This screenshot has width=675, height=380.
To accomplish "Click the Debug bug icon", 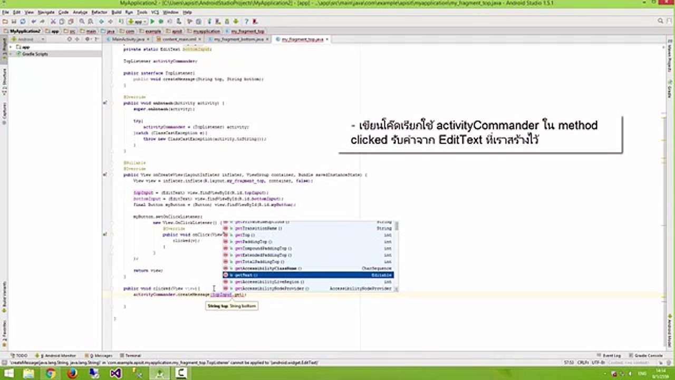I will tap(161, 22).
